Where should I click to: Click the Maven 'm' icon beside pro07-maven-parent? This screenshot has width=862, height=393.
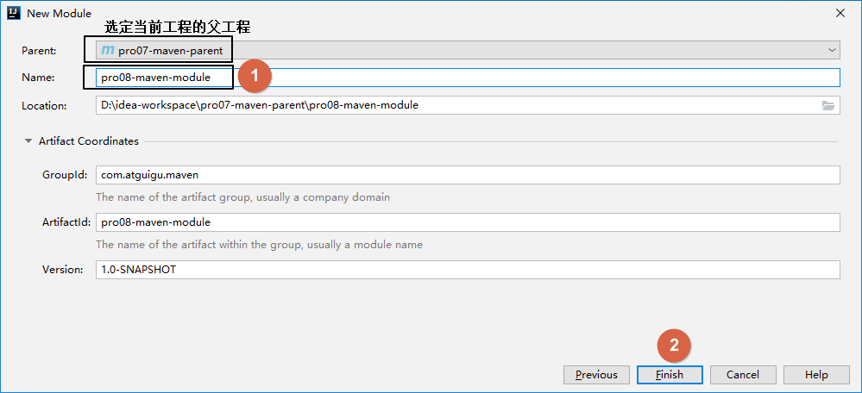tap(108, 51)
